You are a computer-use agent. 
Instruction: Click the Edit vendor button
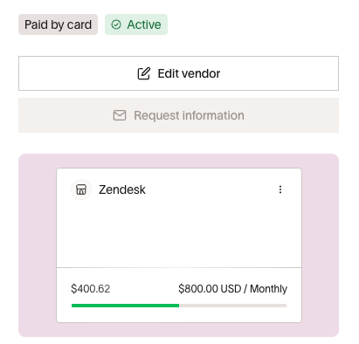(178, 73)
